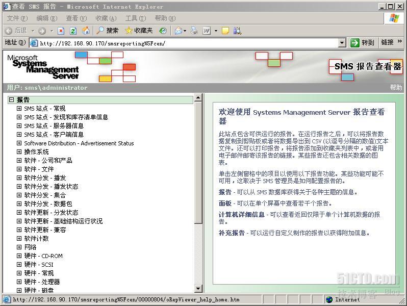Open the Search (搜索) toolbar button

coord(107,31)
